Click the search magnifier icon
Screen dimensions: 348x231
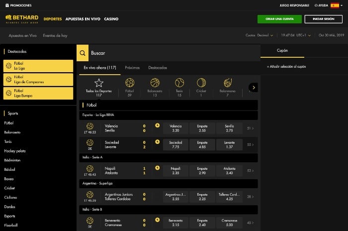[x=83, y=53]
